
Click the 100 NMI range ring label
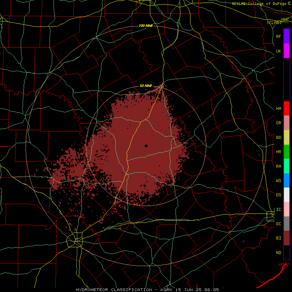pos(146,26)
